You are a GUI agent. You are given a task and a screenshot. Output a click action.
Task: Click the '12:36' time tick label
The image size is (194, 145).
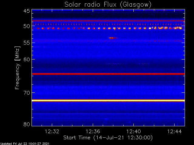[x=93, y=131]
